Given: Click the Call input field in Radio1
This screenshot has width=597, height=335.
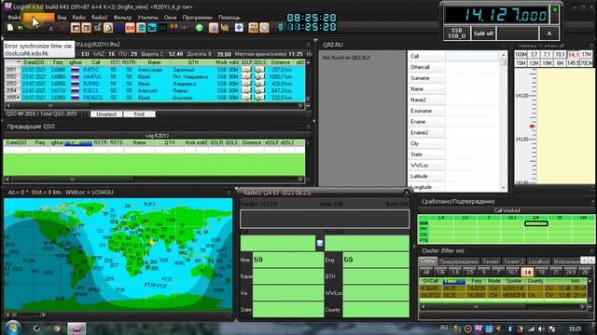Looking at the screenshot, I should [x=278, y=243].
